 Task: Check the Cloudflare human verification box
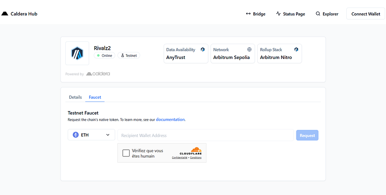[126, 153]
